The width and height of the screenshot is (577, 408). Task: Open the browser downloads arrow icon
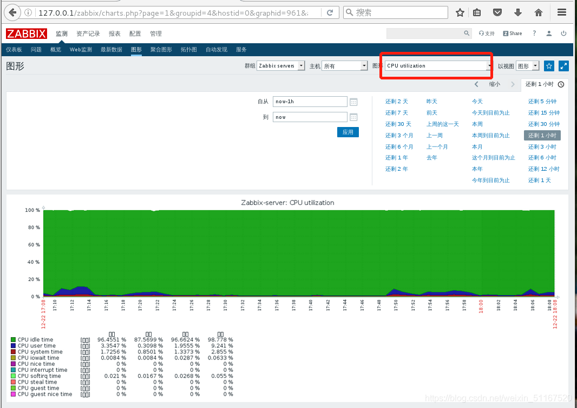pos(518,12)
